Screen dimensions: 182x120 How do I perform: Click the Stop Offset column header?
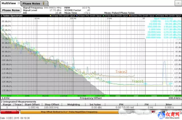tap(52, 104)
